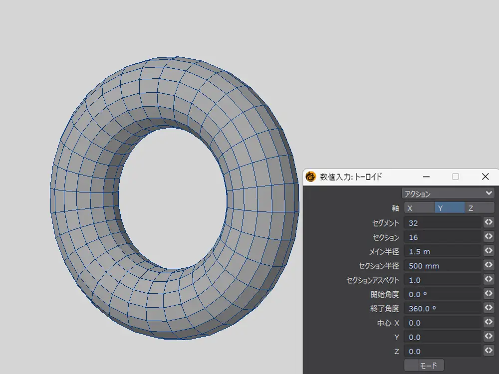Click the arrow stepper beside 中心 X field

[489, 323]
